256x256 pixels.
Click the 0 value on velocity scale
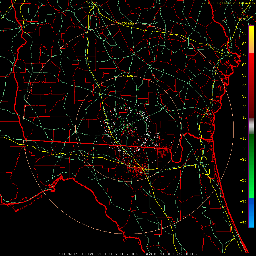point(245,128)
